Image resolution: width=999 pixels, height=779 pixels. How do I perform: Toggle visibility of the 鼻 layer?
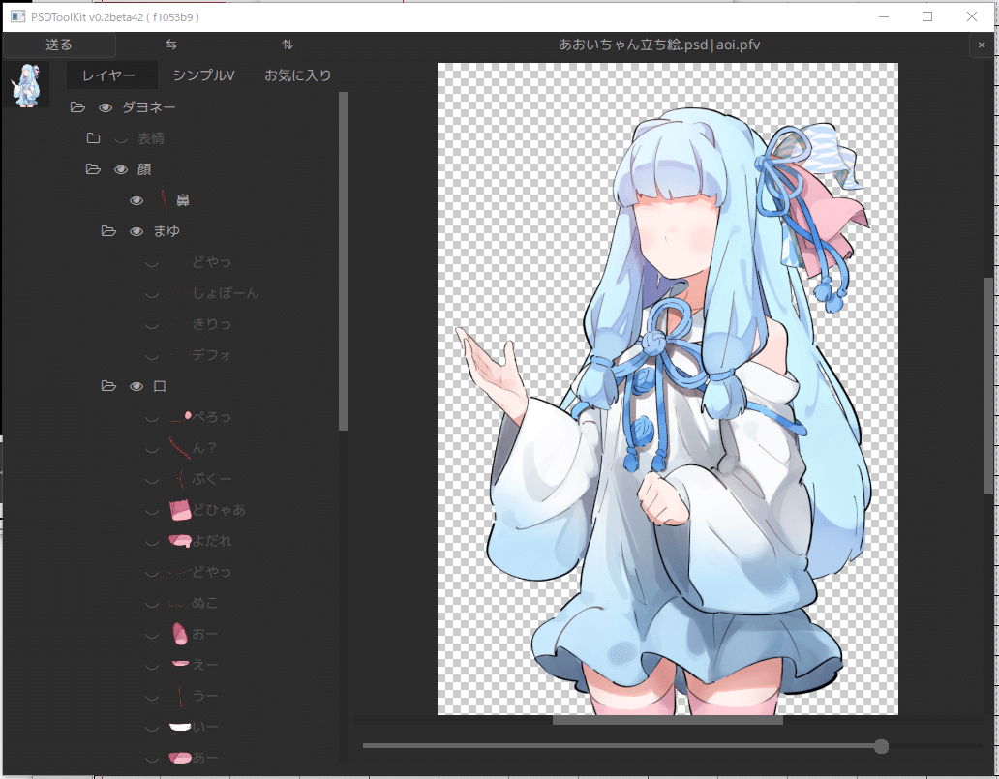click(136, 200)
